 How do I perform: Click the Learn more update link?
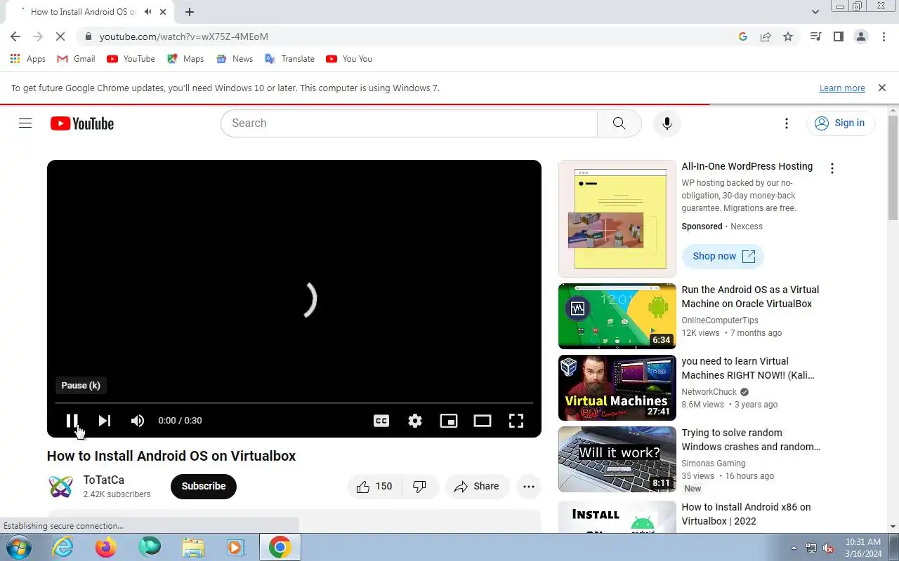(842, 88)
